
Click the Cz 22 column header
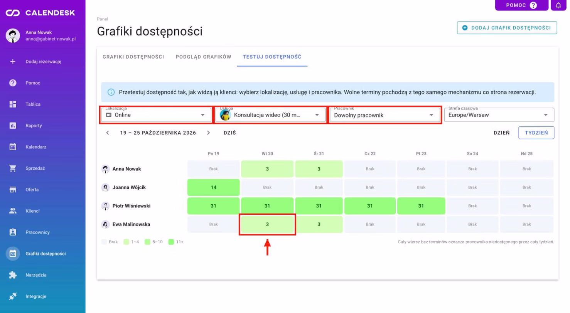point(370,153)
